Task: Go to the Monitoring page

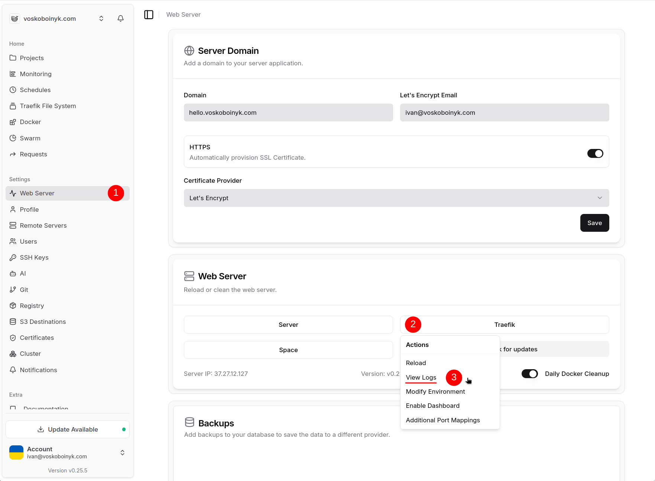Action: click(x=35, y=74)
